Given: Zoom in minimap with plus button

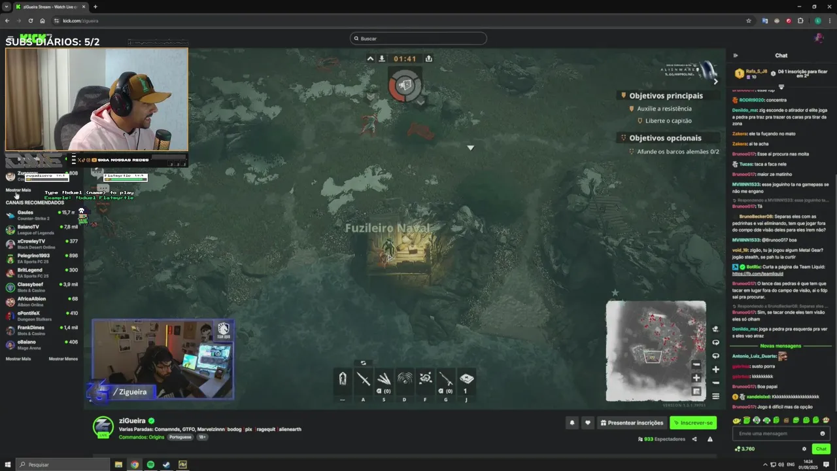Looking at the screenshot, I should pos(696,377).
